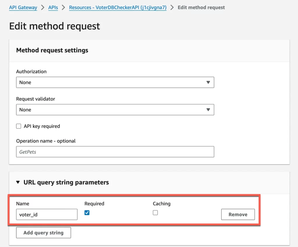298x247 pixels.
Task: Click the 'Caching' column header
Action: [162, 203]
